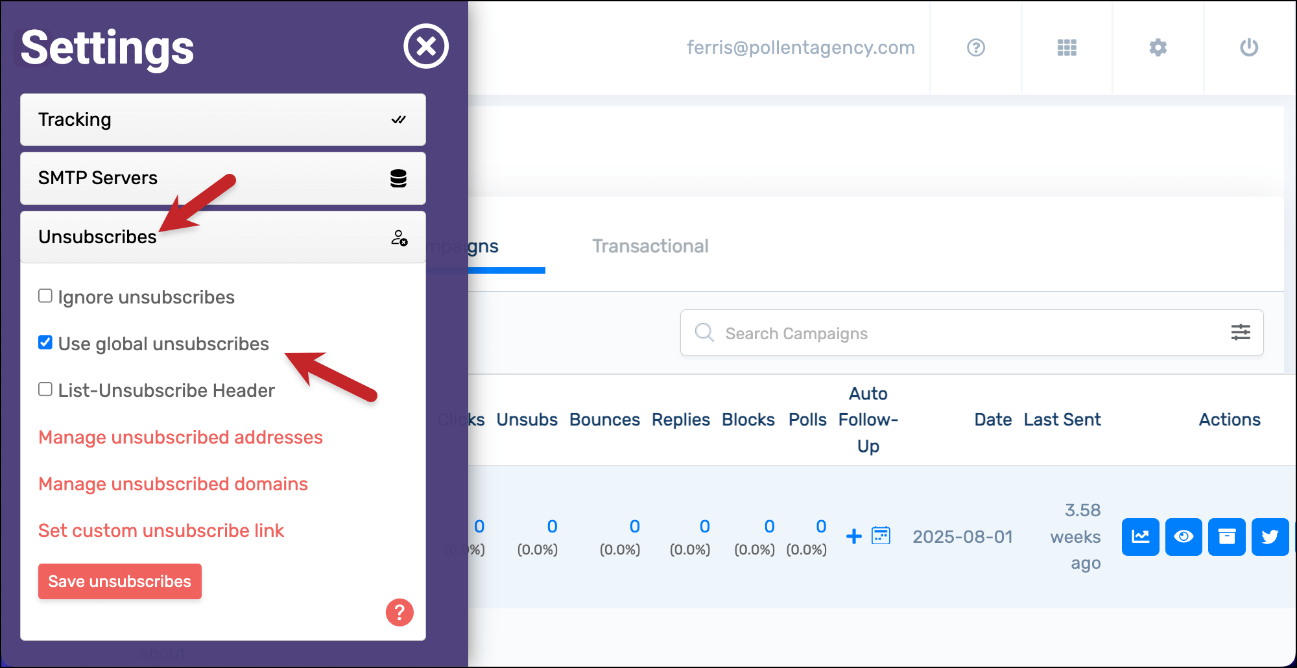Click the gear settings icon in header

(1158, 47)
